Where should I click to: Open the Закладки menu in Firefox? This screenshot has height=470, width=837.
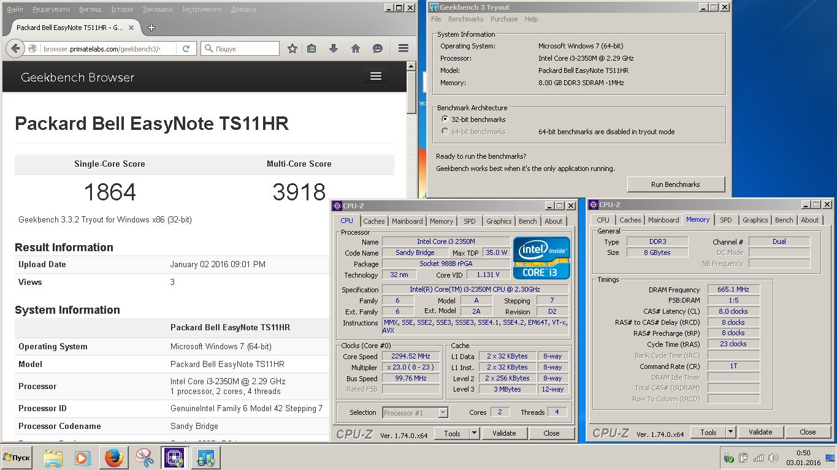[157, 10]
